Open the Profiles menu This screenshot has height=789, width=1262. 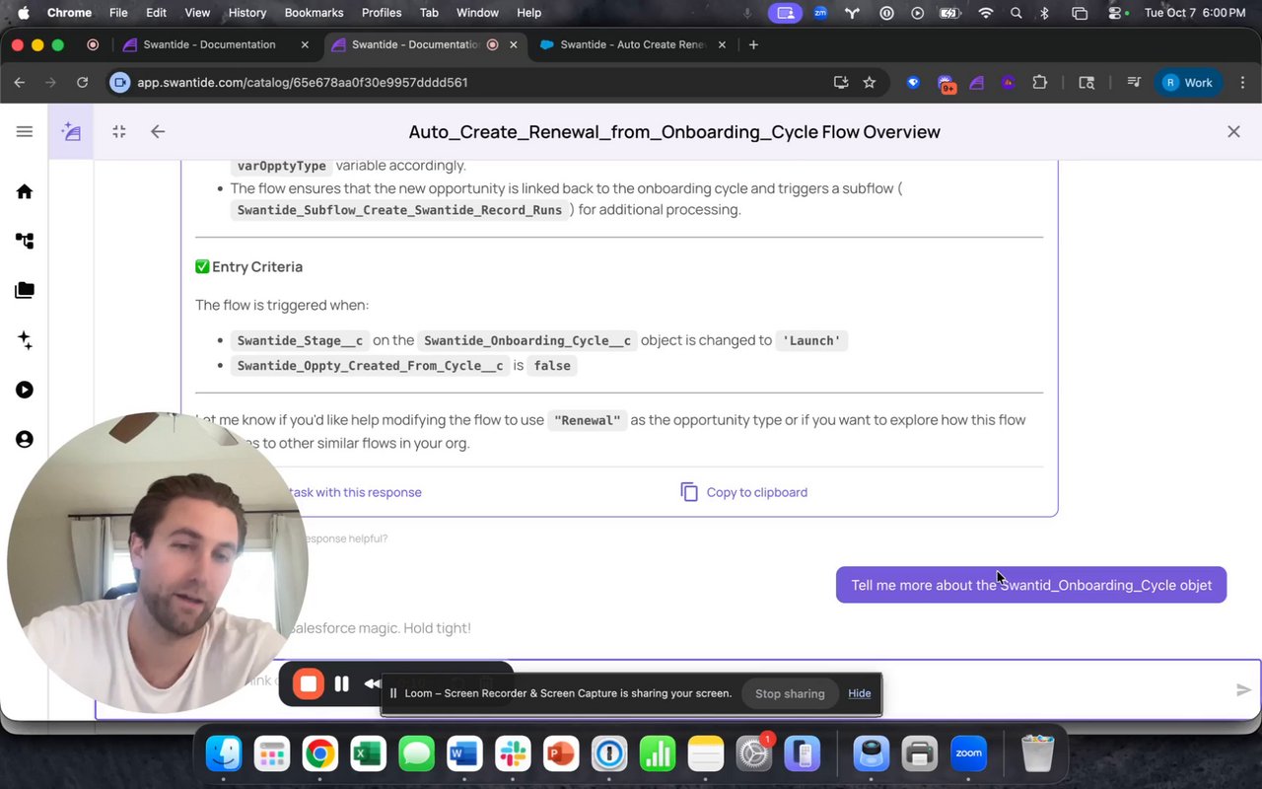pos(381,13)
